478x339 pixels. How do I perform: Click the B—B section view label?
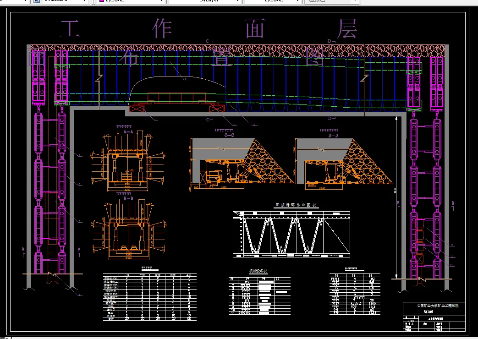point(128,198)
